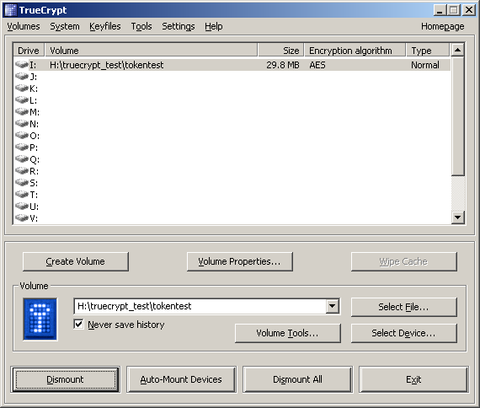Click Select File button
The image size is (480, 408).
point(403,307)
